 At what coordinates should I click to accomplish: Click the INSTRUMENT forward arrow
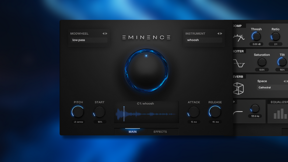coord(221,33)
